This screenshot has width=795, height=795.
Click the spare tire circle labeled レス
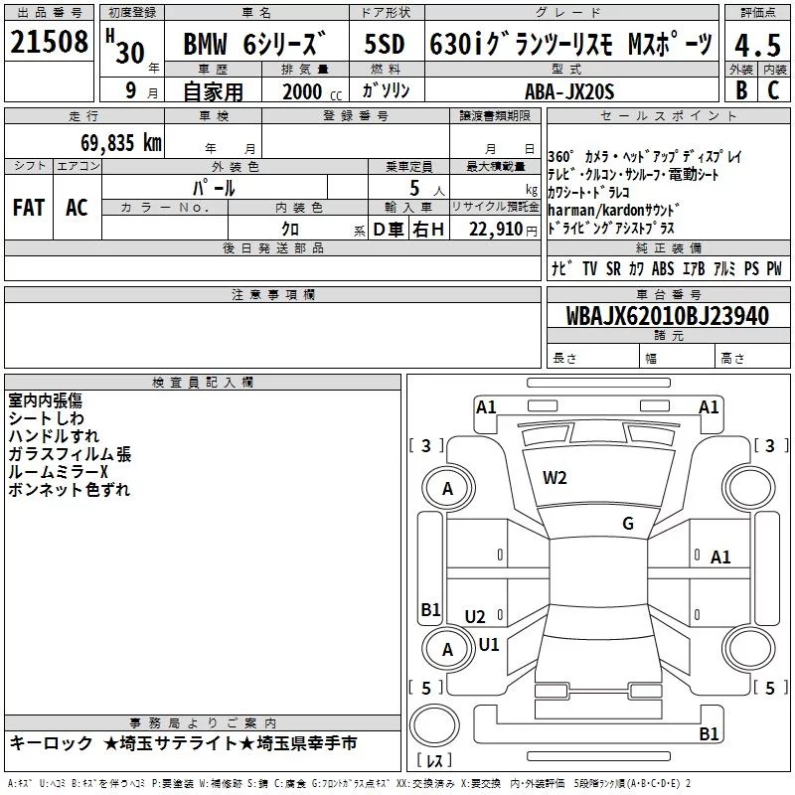[x=434, y=725]
